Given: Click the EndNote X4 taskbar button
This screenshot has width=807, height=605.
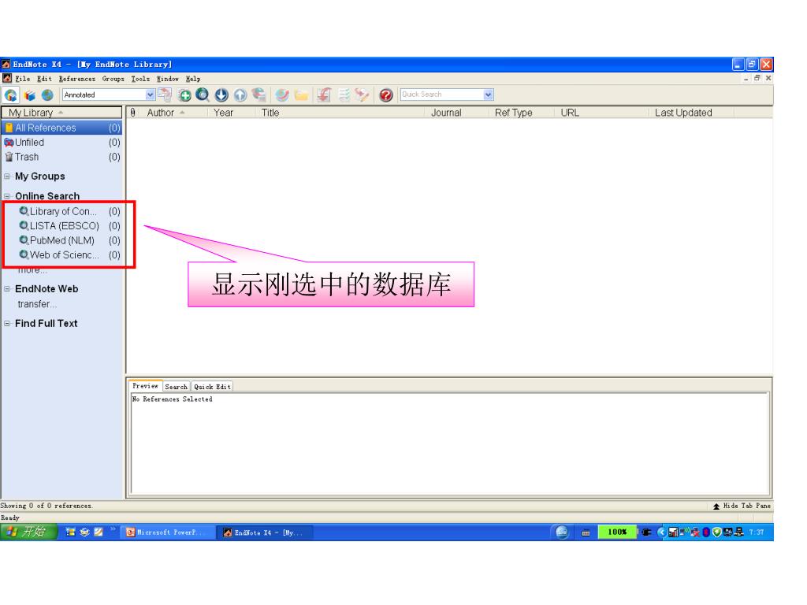Looking at the screenshot, I should pyautogui.click(x=266, y=533).
